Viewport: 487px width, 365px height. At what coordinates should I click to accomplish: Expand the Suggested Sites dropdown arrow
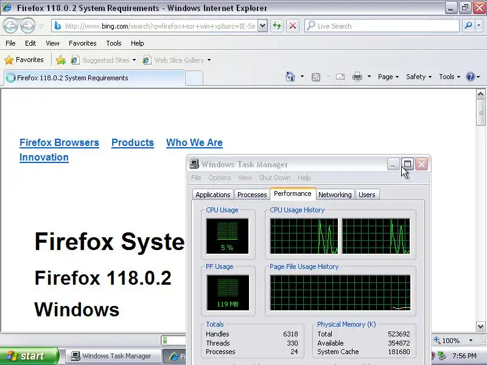134,60
